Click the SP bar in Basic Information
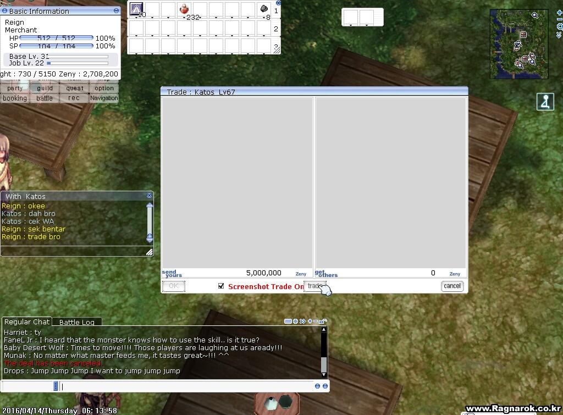 click(57, 46)
